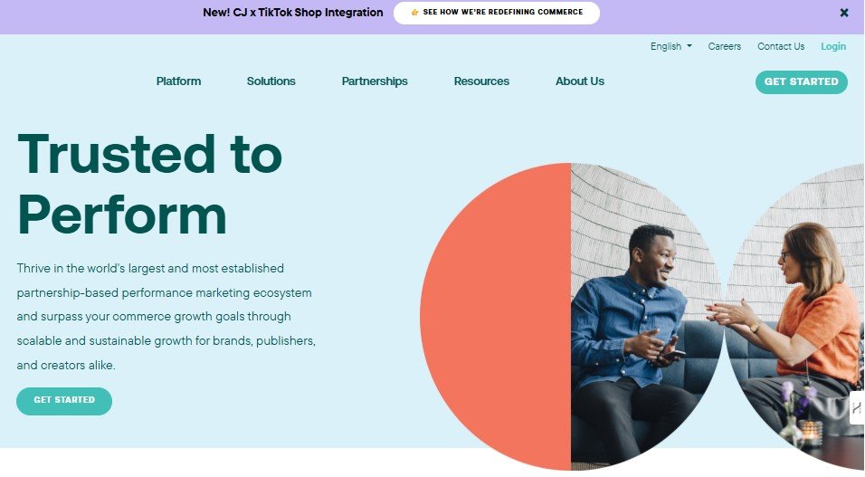
Task: Click See How We're Redefining Commerce
Action: 502,13
